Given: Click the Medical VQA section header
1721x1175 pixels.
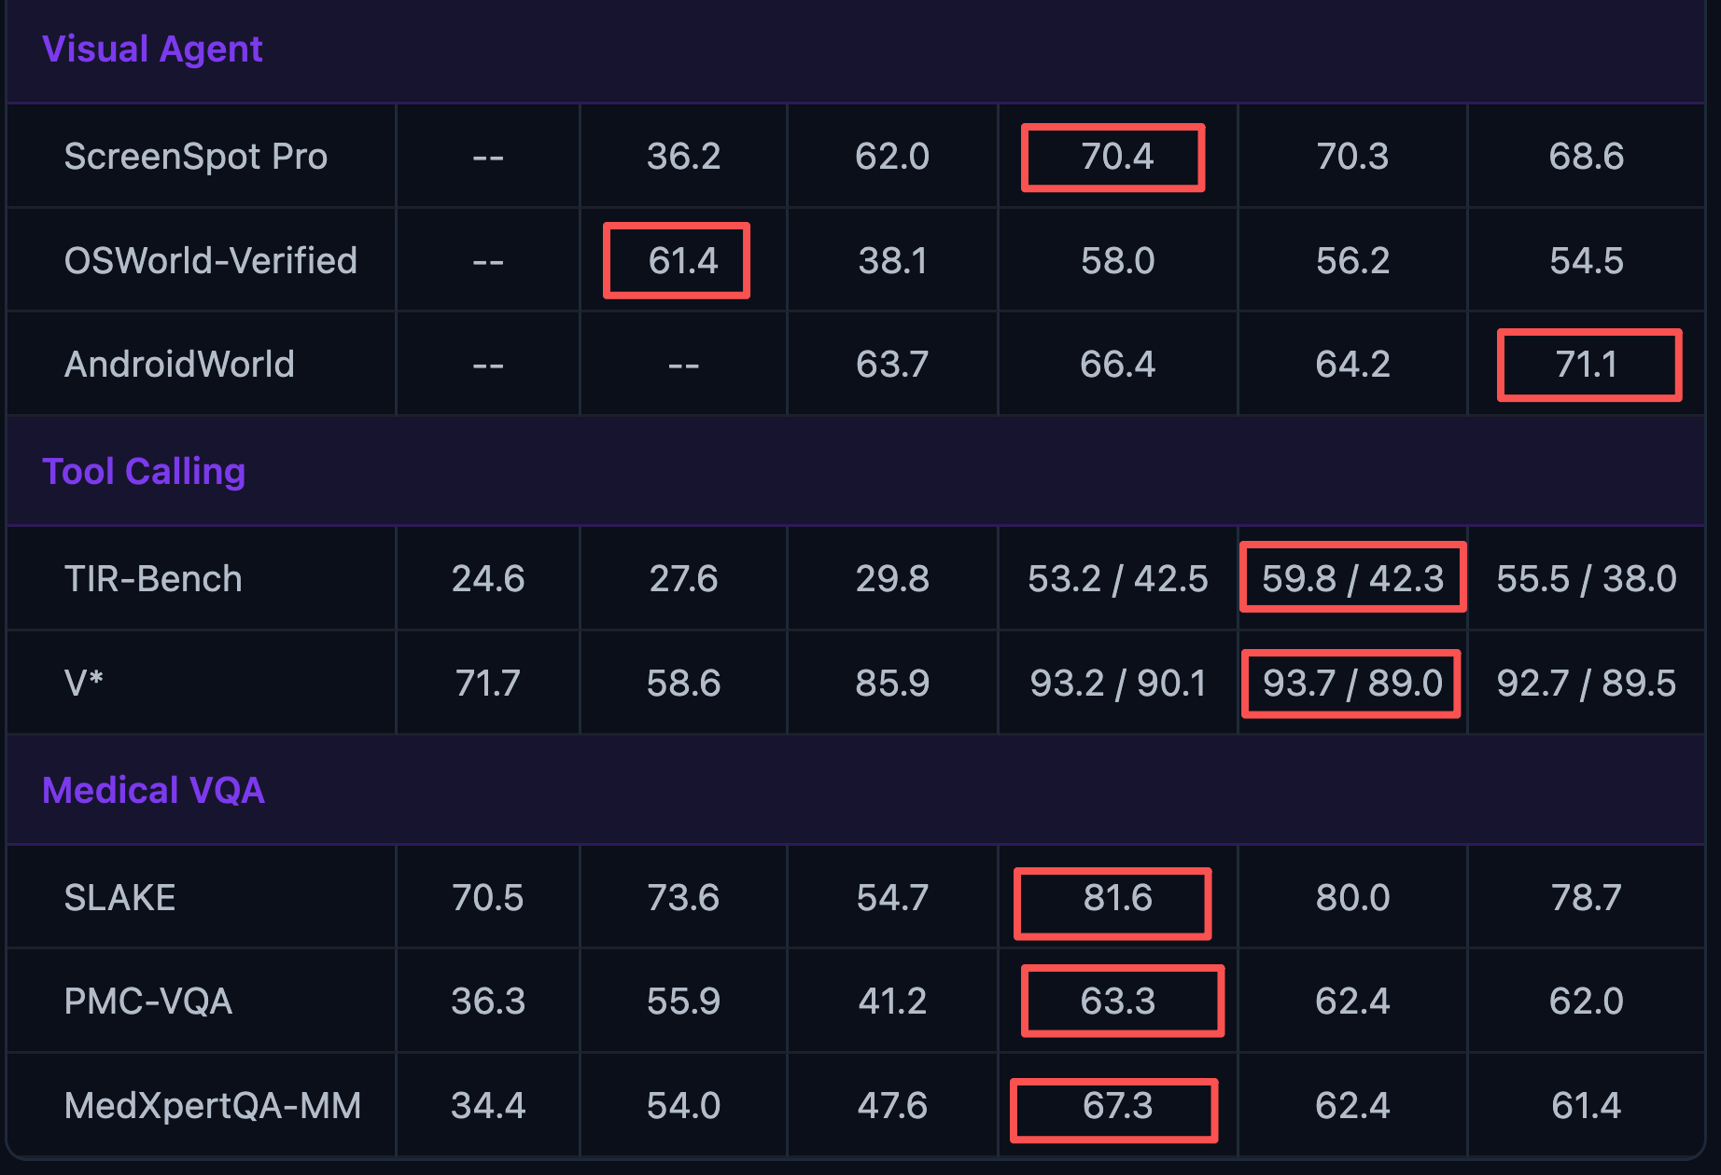Looking at the screenshot, I should (x=153, y=791).
